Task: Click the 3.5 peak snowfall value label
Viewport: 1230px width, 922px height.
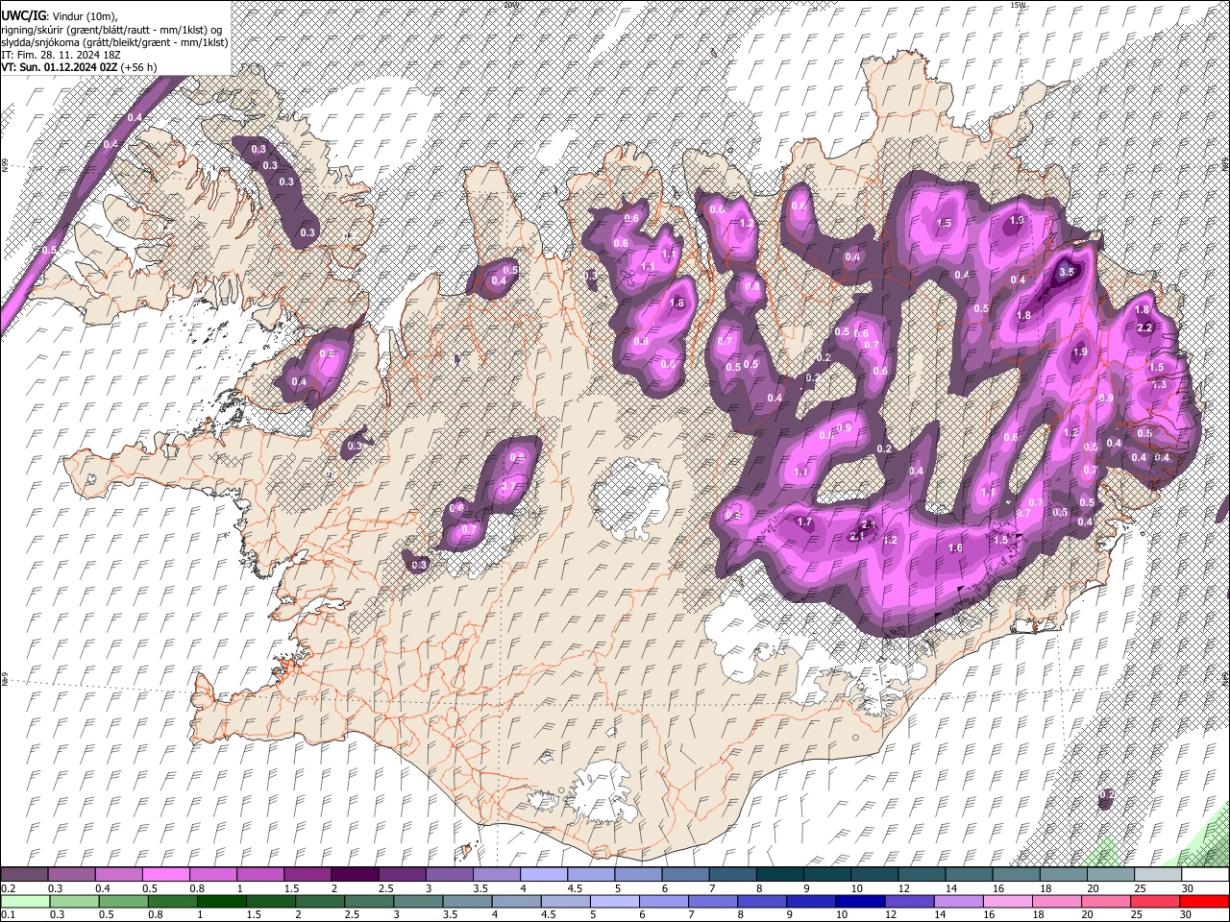Action: click(1066, 273)
